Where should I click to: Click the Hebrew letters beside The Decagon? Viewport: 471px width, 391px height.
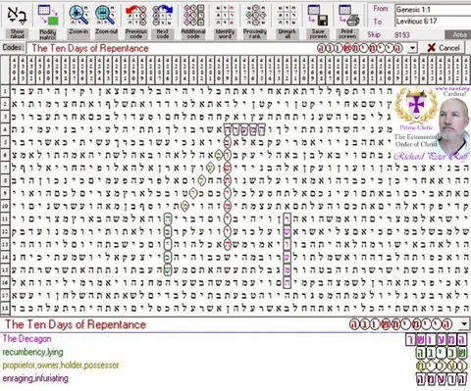437,340
